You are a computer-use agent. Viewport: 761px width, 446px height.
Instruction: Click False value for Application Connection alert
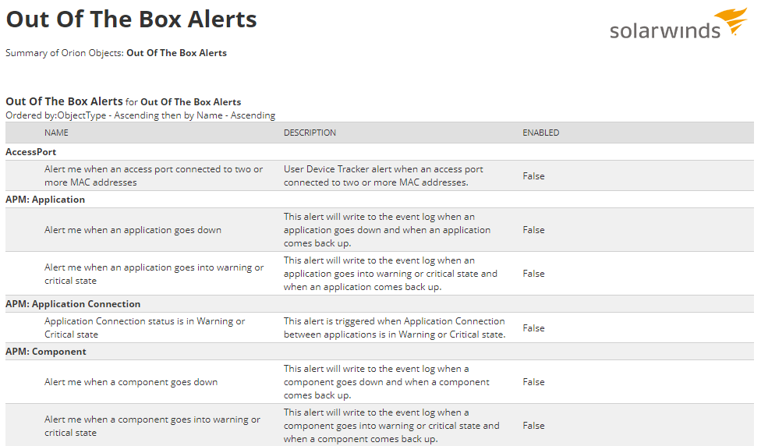[533, 328]
